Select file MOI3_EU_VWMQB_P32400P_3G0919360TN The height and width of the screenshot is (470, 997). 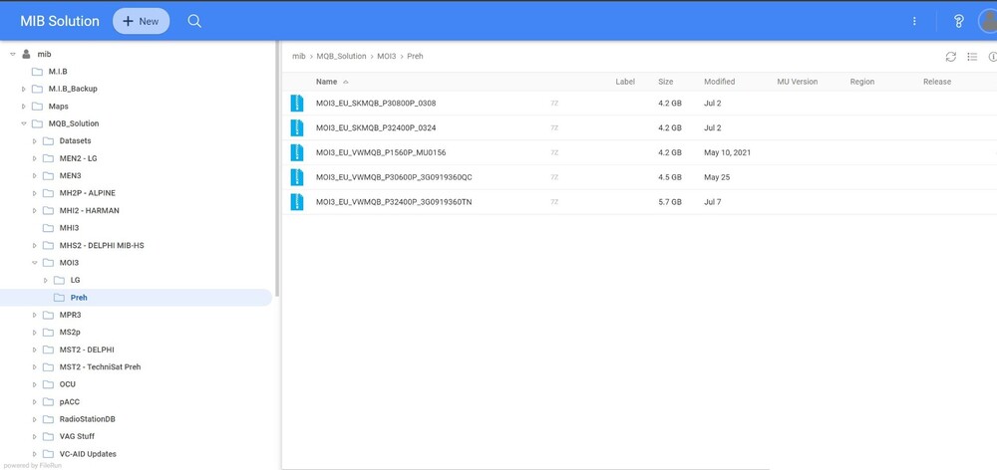393,202
